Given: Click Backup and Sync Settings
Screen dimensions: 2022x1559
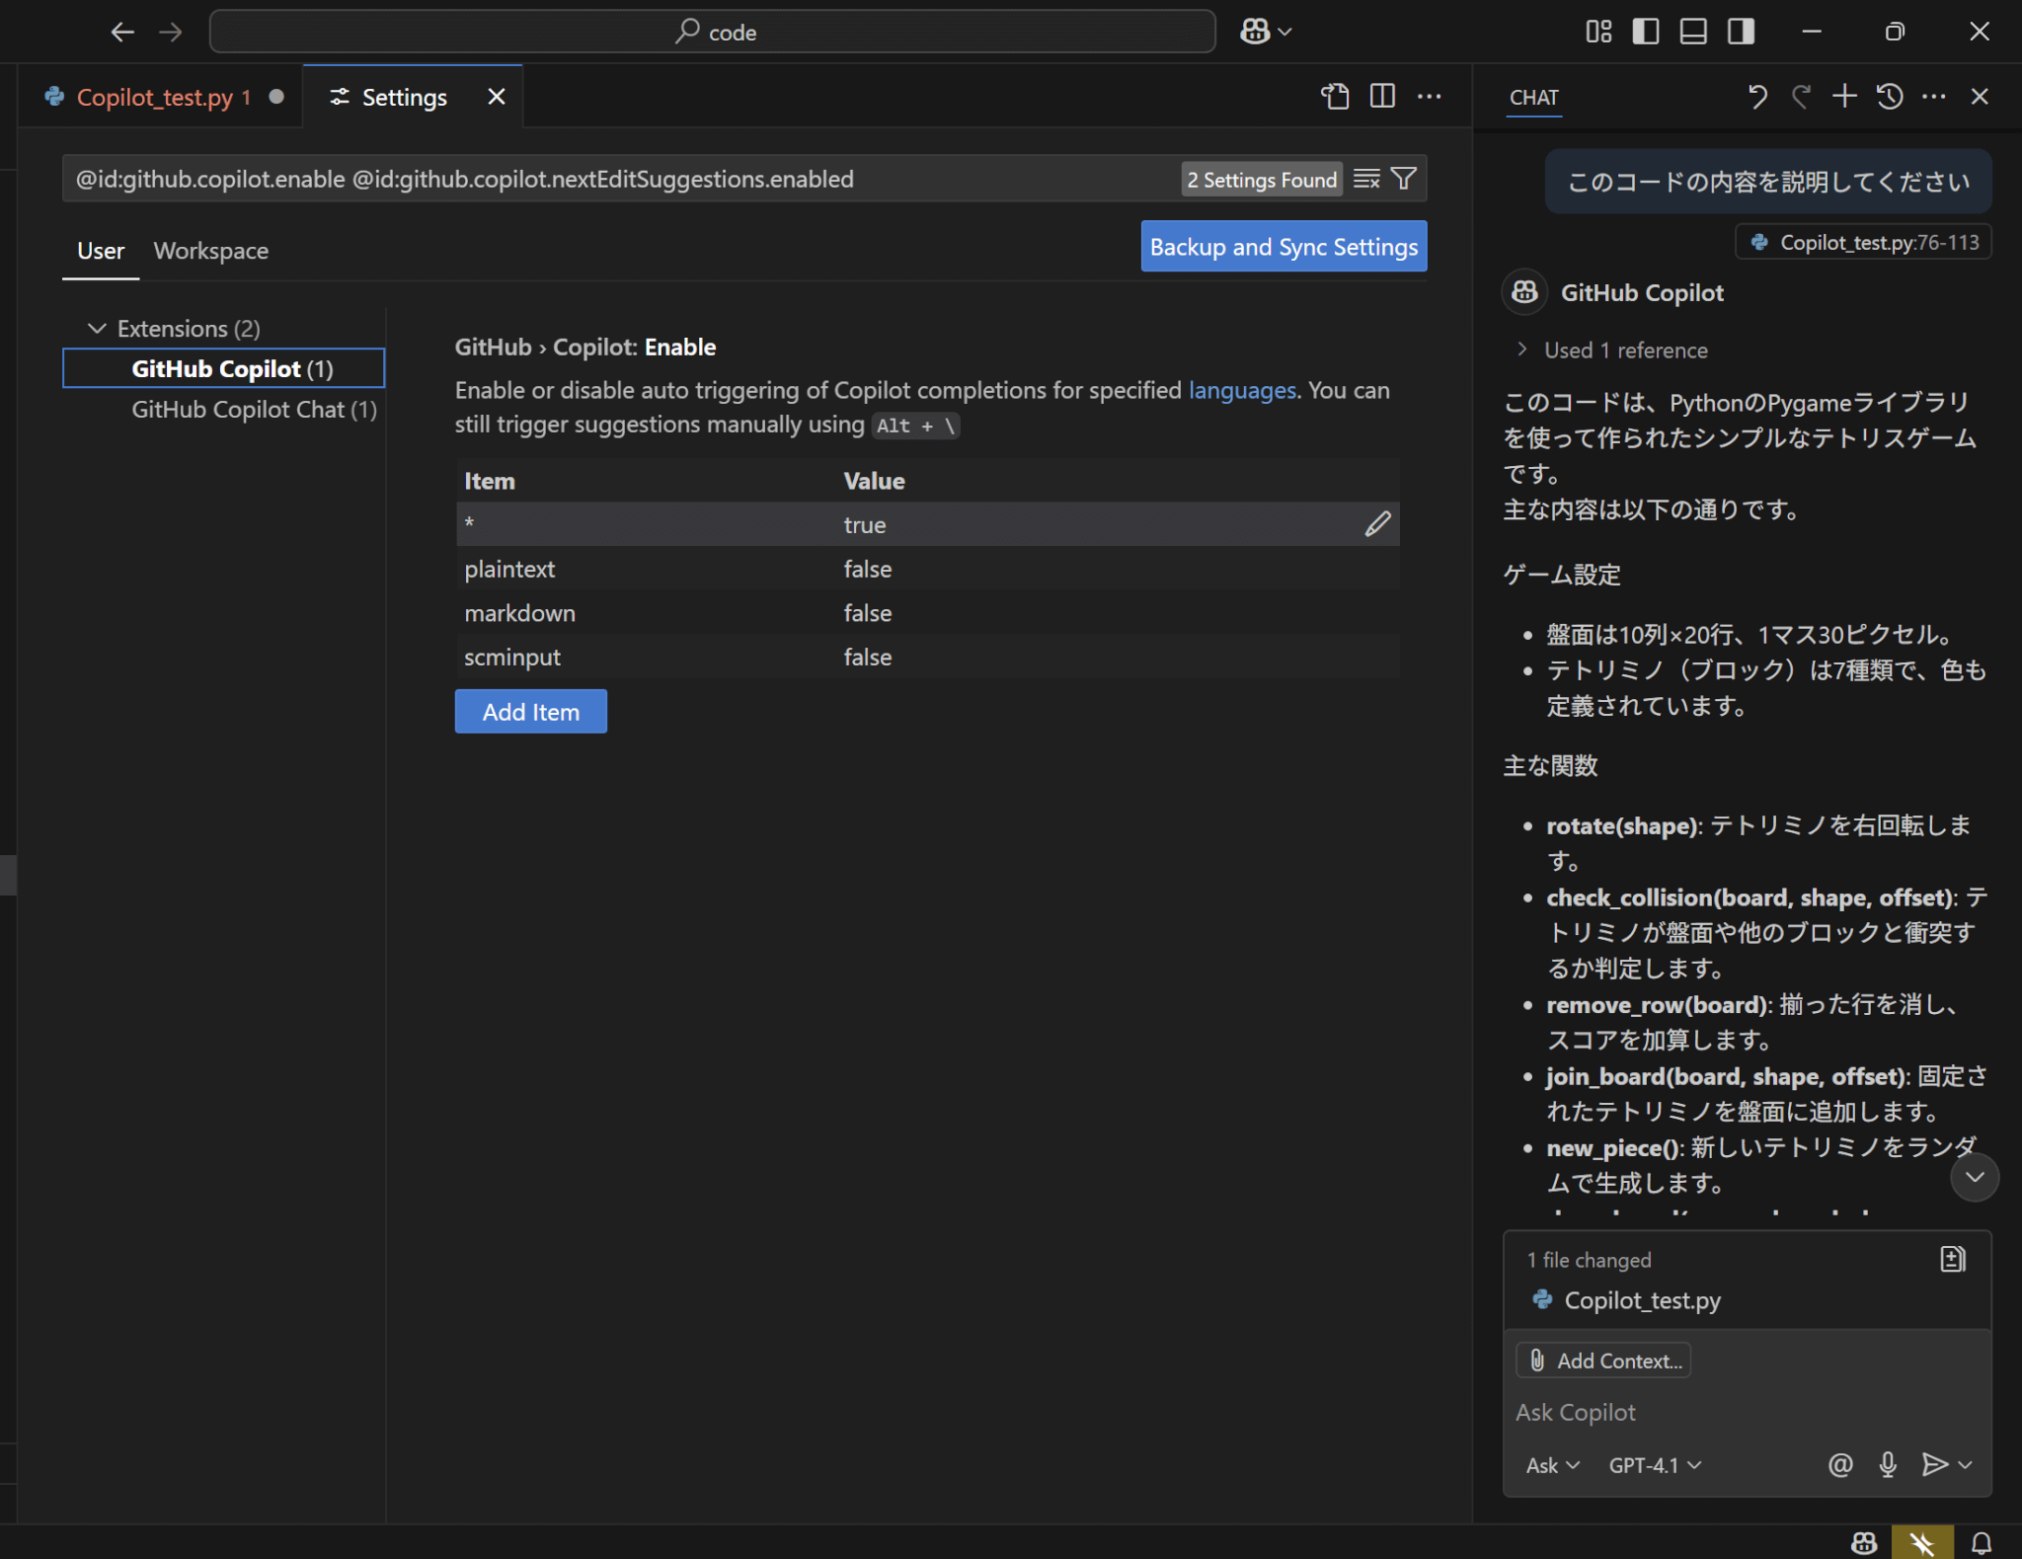Looking at the screenshot, I should coord(1283,246).
